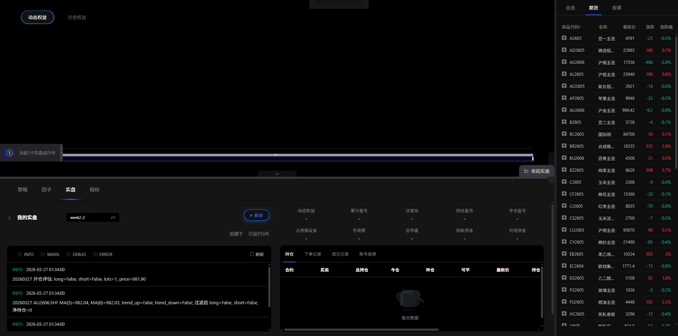This screenshot has width=678, height=336.
Task: Switch to the 股票 tab
Action: click(617, 8)
